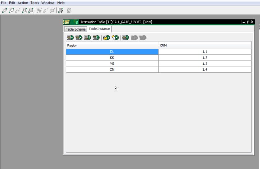Click the grayed find next icon
The width and height of the screenshot is (260, 169).
click(143, 38)
